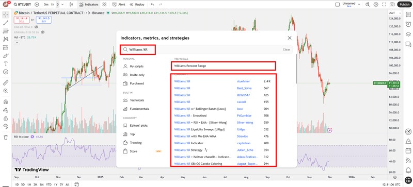Open the USDT currency dropdown
Viewport: 413px width, 187px height.
[x=395, y=13]
